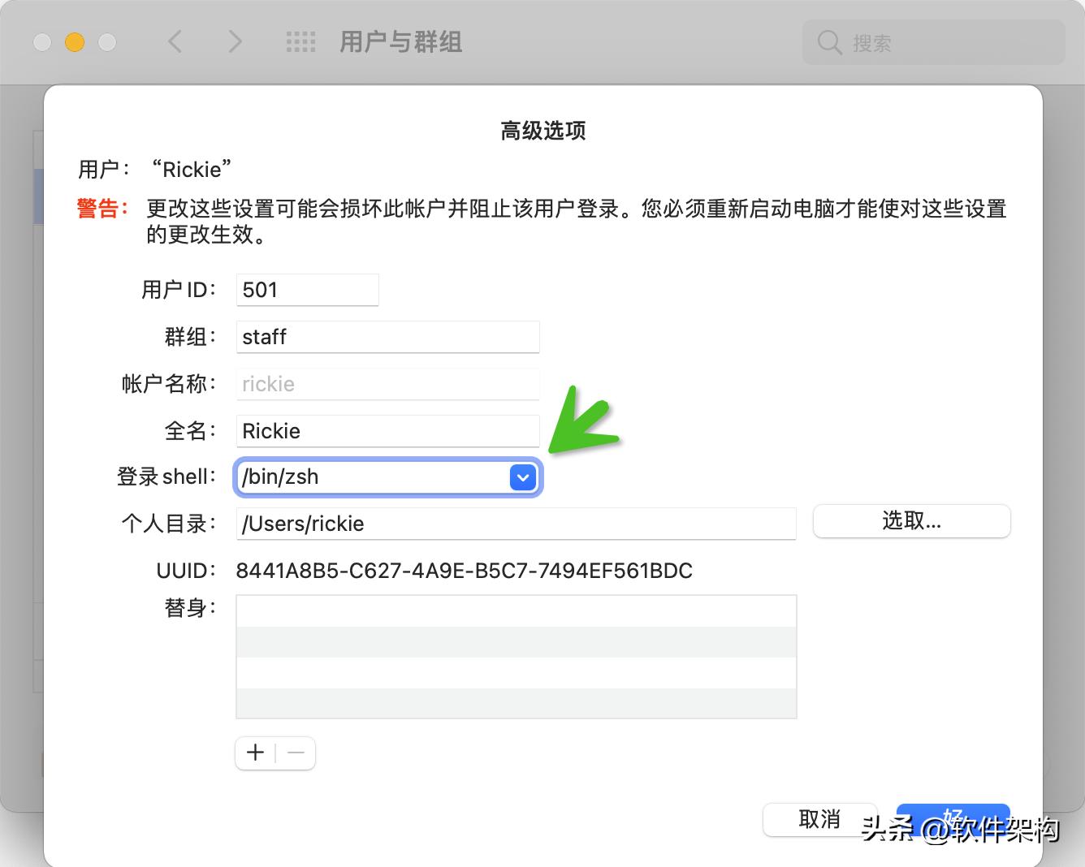Click 好 to confirm the changes
This screenshot has width=1085, height=867.
[x=953, y=820]
